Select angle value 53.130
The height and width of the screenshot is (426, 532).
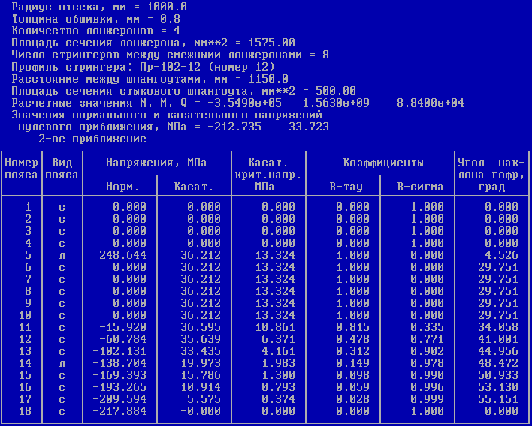click(498, 387)
